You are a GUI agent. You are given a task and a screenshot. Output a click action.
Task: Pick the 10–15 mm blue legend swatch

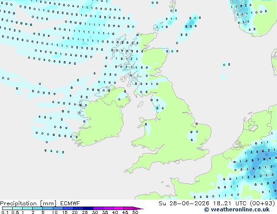[x=58, y=208]
